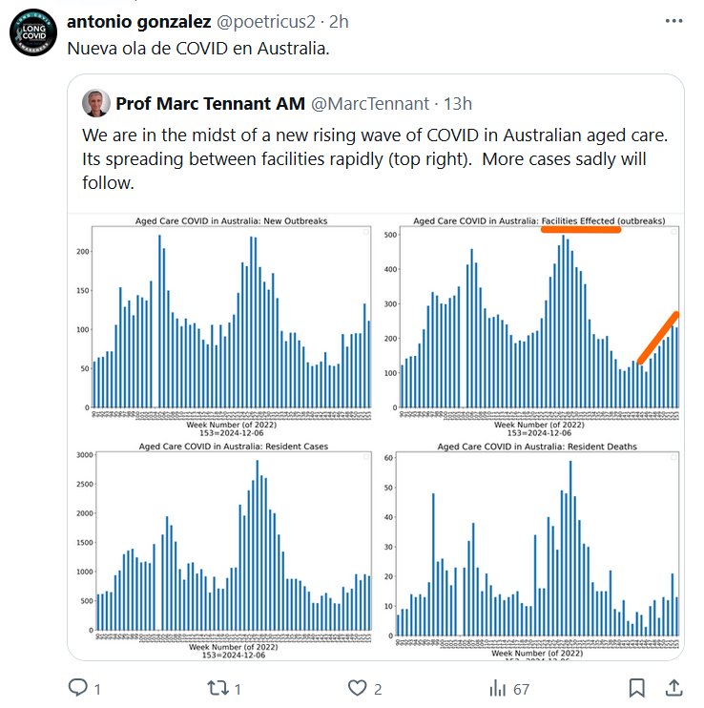704x708 pixels.
Task: Open the New Outbreaks chart image
Action: click(x=230, y=324)
